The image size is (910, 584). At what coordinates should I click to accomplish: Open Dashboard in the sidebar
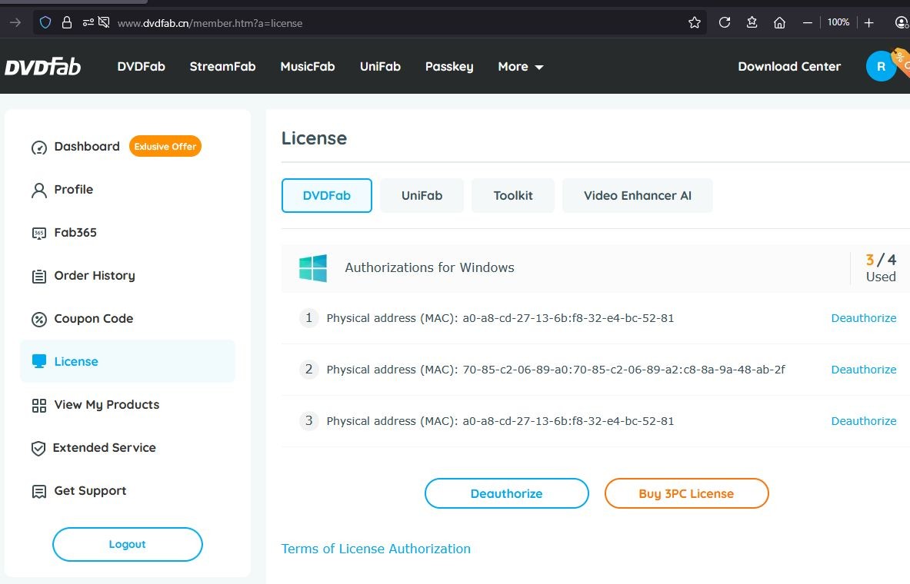[x=87, y=146]
